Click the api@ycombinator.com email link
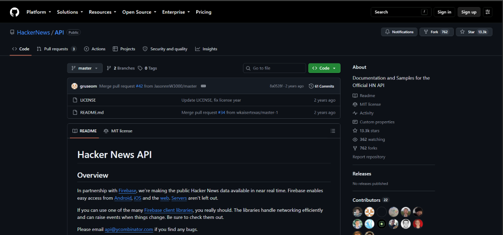 pos(129,229)
